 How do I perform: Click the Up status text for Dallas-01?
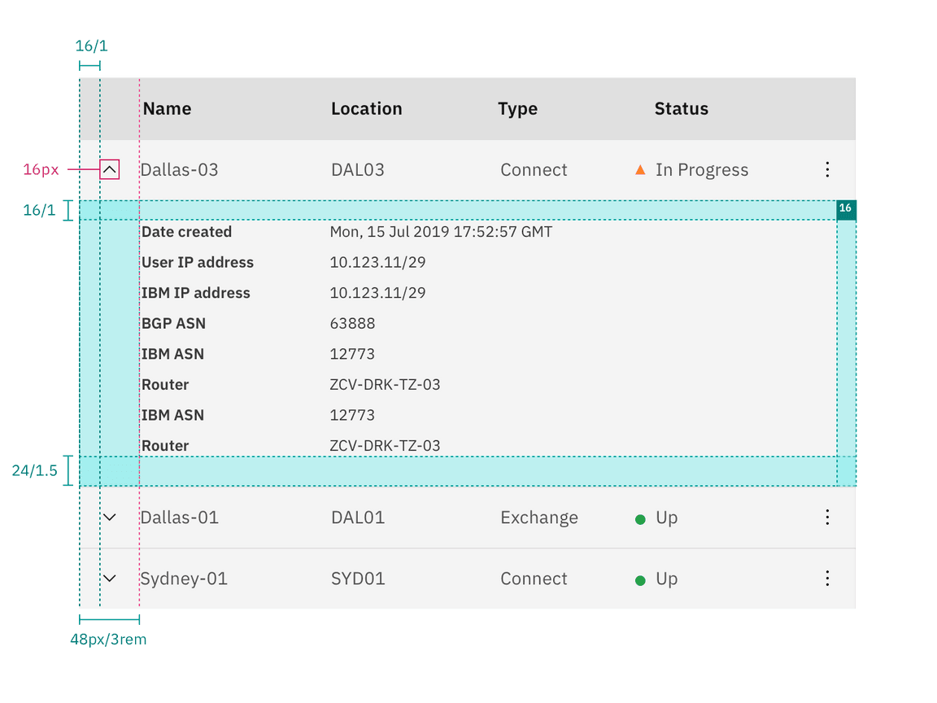(666, 518)
